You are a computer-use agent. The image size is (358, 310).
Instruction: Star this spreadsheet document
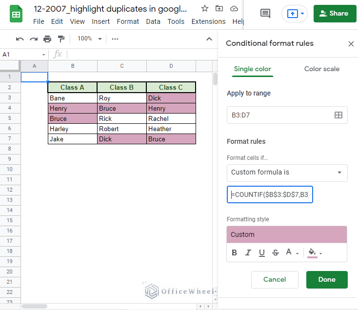pos(205,9)
